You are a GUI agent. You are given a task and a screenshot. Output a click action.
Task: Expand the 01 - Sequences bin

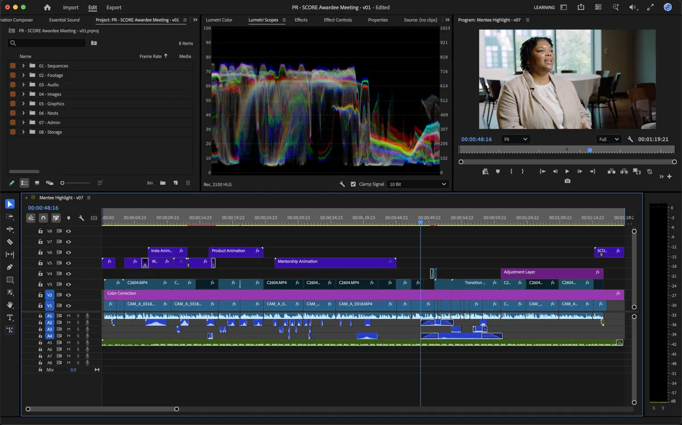point(23,66)
